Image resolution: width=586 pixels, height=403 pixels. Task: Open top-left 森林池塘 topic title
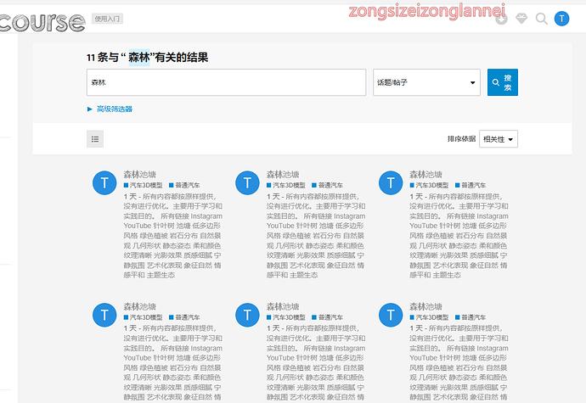point(140,175)
